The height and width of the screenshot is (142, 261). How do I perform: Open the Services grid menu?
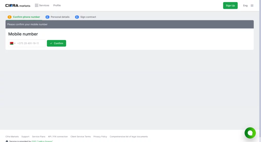(x=42, y=5)
